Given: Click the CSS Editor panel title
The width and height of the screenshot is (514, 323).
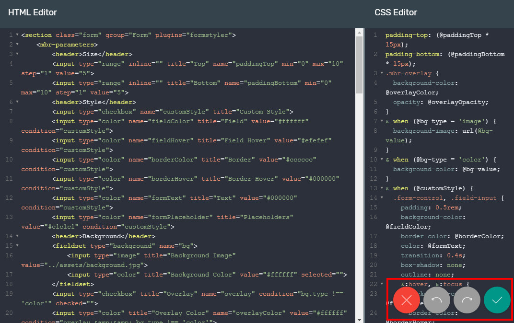Looking at the screenshot, I should coord(395,12).
